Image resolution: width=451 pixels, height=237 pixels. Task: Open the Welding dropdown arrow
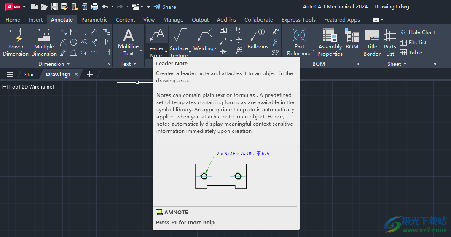(215, 48)
